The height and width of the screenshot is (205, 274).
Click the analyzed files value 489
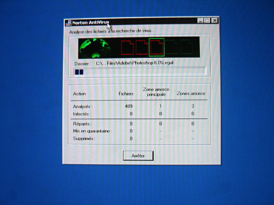128,106
